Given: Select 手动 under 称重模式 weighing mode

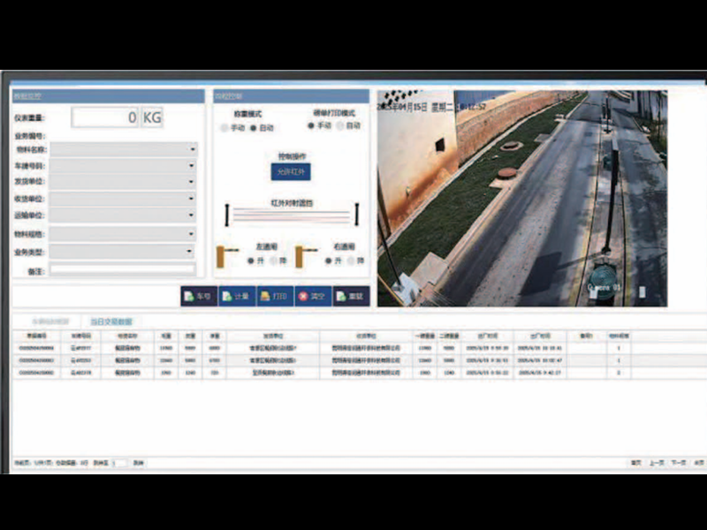Looking at the screenshot, I should coord(224,128).
